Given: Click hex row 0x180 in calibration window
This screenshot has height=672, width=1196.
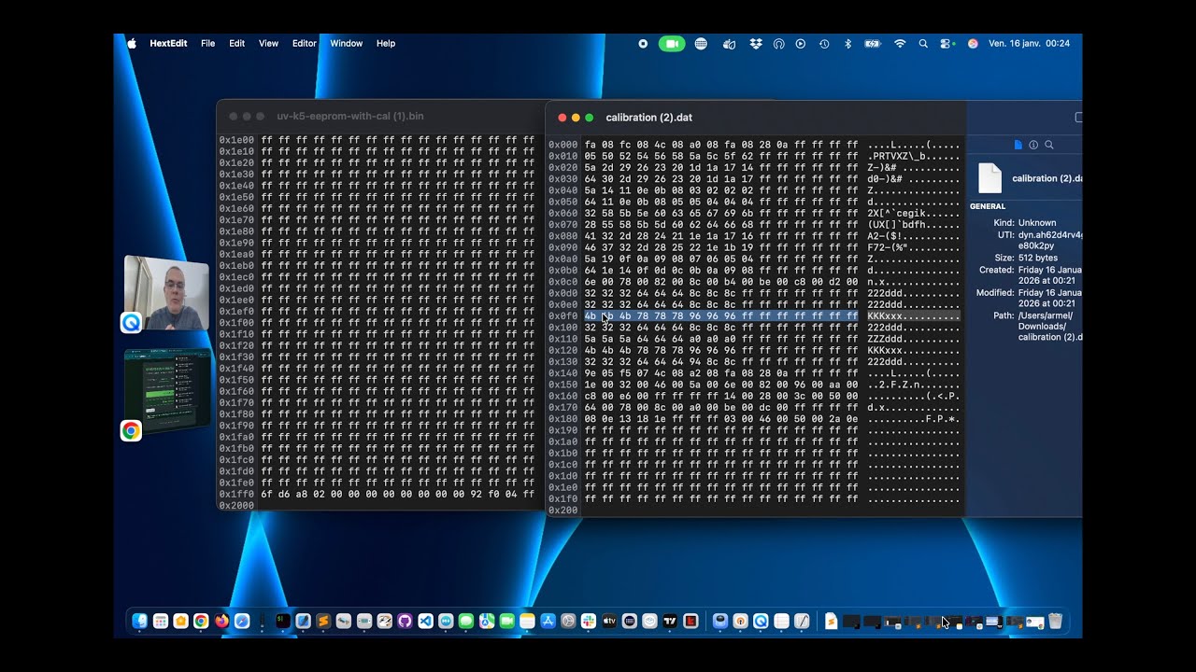Looking at the screenshot, I should (x=721, y=419).
